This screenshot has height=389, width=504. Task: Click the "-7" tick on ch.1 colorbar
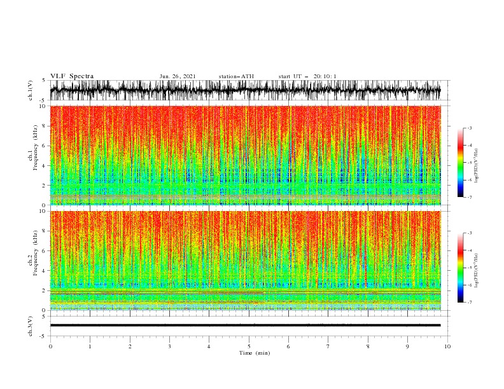coord(470,197)
